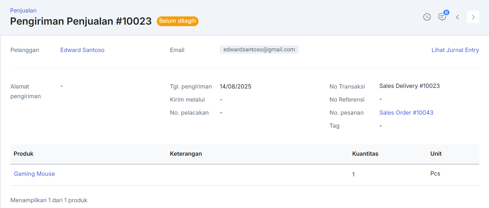
Task: Go to previous delivery with left chevron
Action: click(x=458, y=17)
